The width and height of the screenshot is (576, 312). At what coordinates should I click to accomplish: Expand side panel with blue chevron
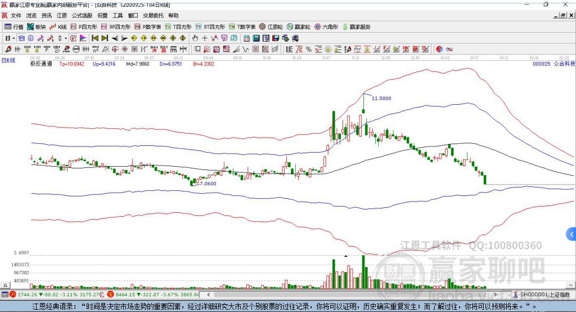pos(571,234)
